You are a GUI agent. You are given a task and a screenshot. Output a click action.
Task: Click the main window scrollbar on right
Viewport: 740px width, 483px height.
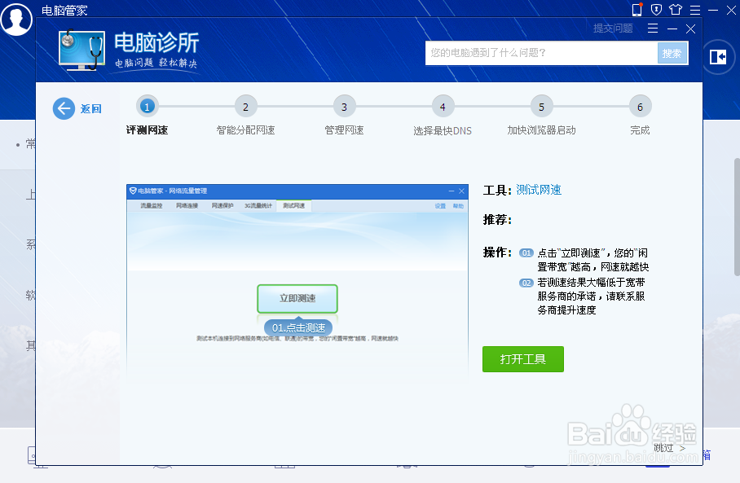[x=737, y=217]
